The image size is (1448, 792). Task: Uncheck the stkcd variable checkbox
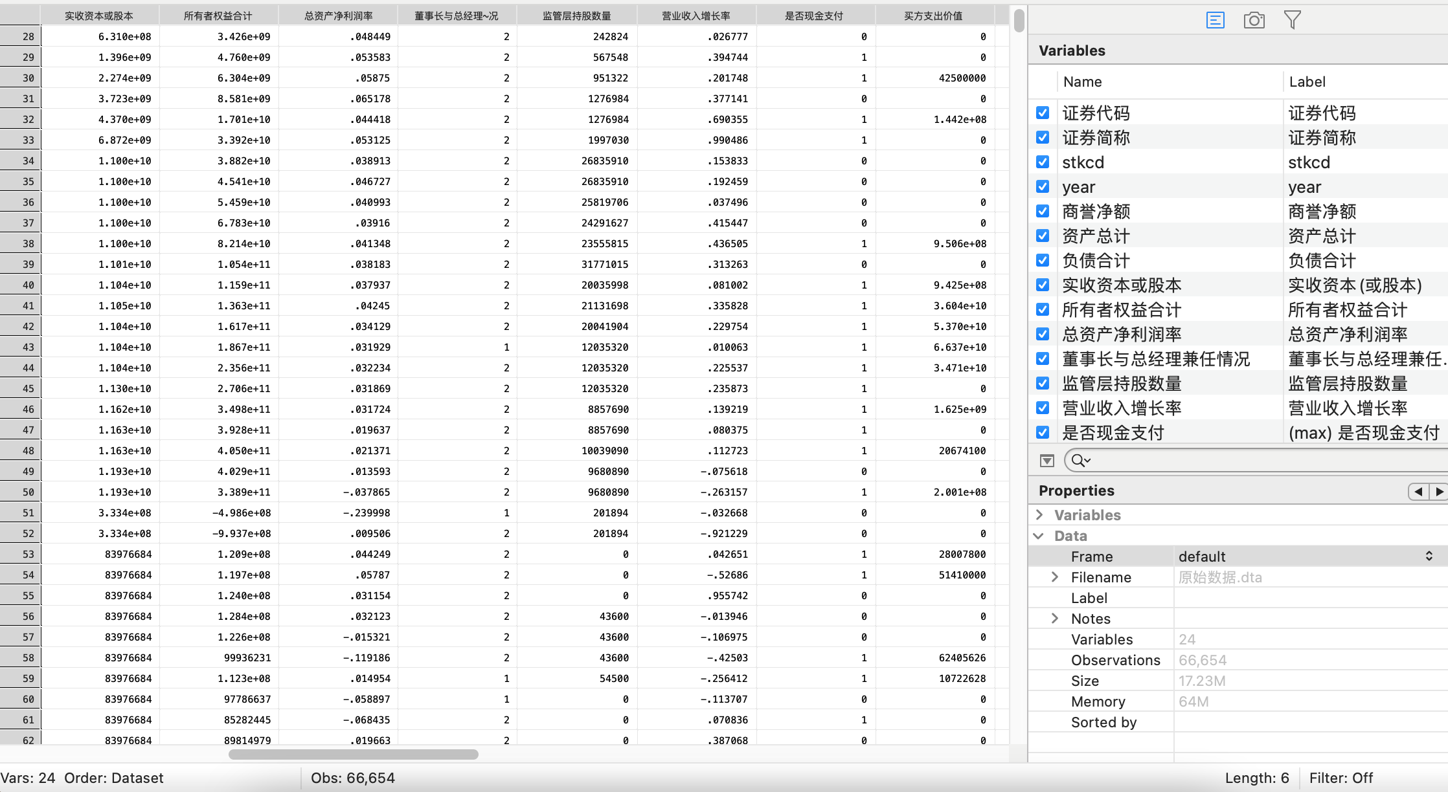(x=1043, y=162)
